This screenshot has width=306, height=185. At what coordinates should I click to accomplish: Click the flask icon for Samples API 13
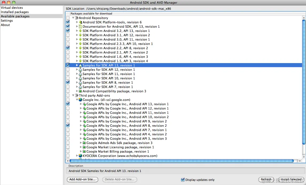click(x=80, y=65)
